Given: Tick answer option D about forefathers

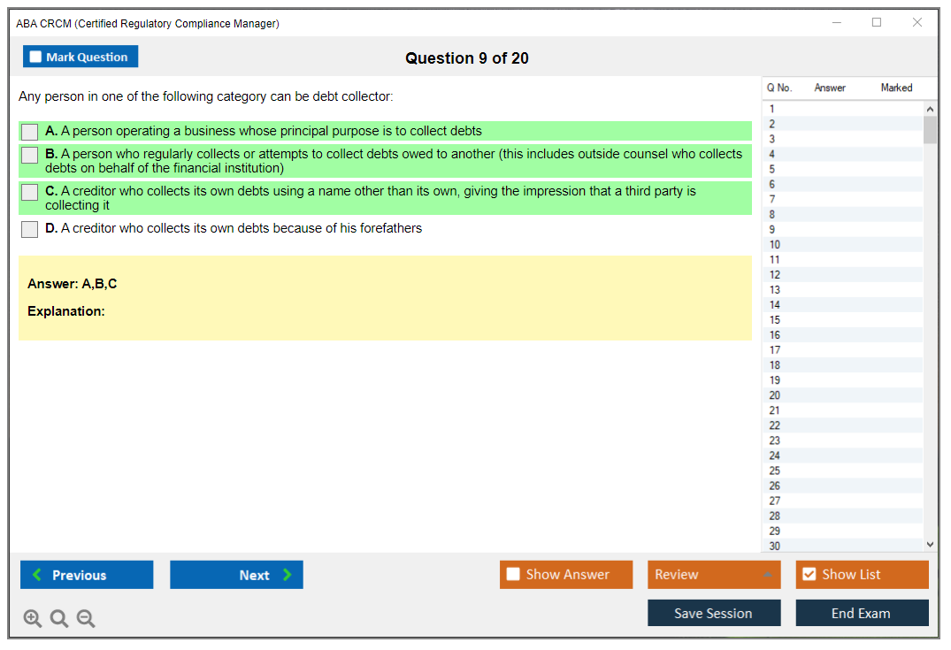Looking at the screenshot, I should pos(30,229).
